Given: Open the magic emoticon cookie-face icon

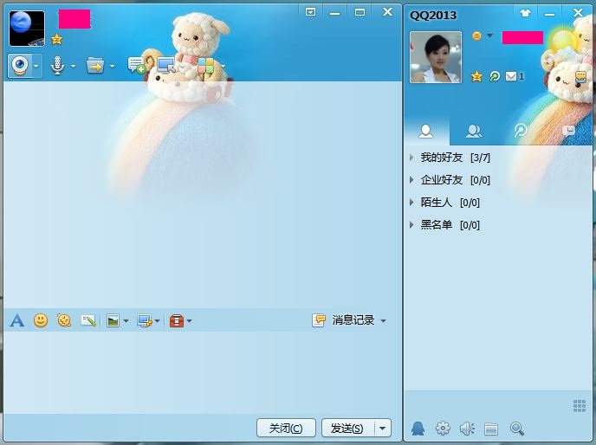Looking at the screenshot, I should pos(64,320).
